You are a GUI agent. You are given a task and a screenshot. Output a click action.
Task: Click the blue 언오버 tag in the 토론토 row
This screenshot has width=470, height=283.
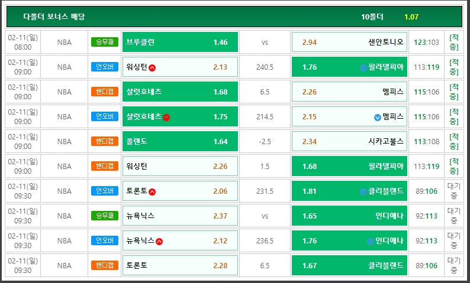point(105,191)
